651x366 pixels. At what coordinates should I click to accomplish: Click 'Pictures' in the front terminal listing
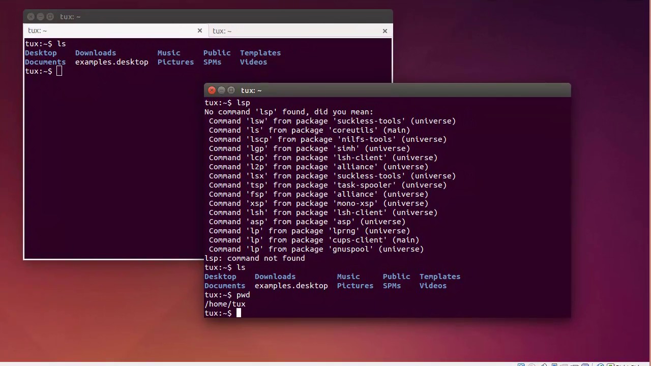click(x=355, y=286)
